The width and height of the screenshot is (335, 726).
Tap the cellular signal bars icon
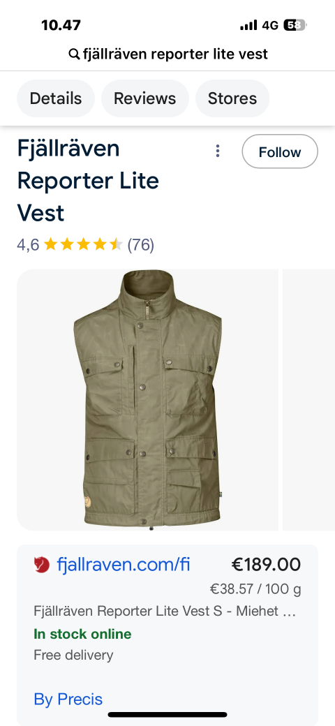248,25
